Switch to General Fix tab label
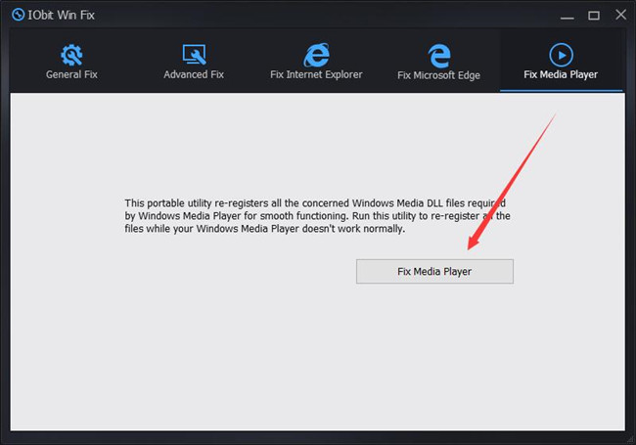The width and height of the screenshot is (636, 445). (71, 74)
